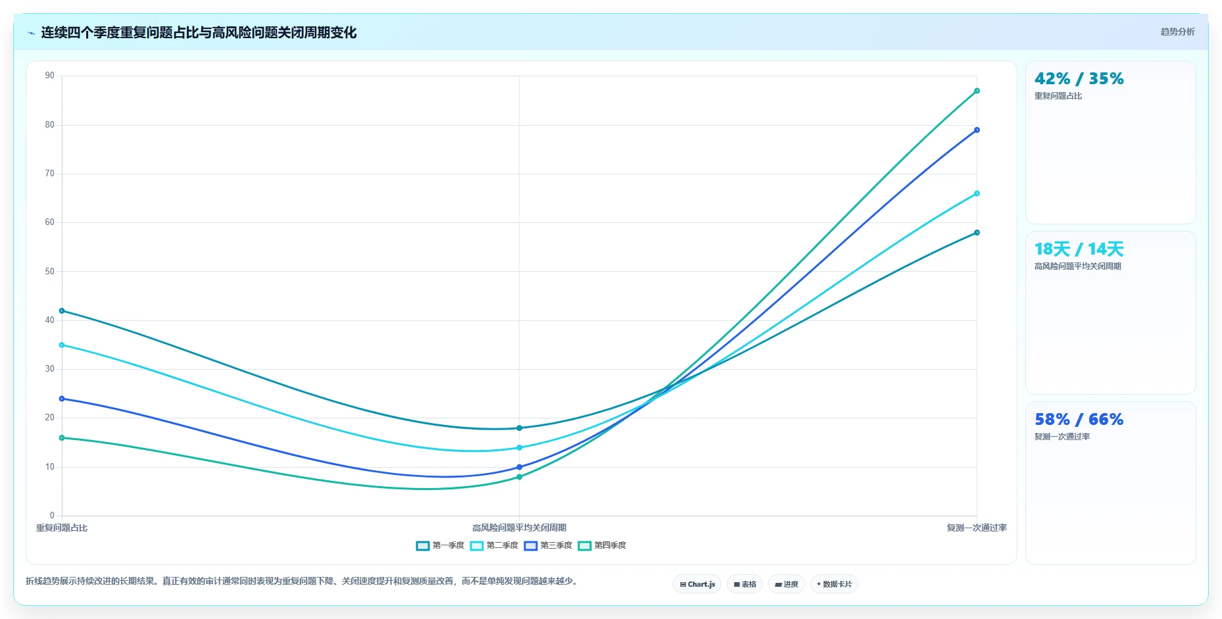The width and height of the screenshot is (1222, 619).
Task: Click 第二季度 point at 14 on 高风险问题平均关闭周期
Action: click(519, 447)
